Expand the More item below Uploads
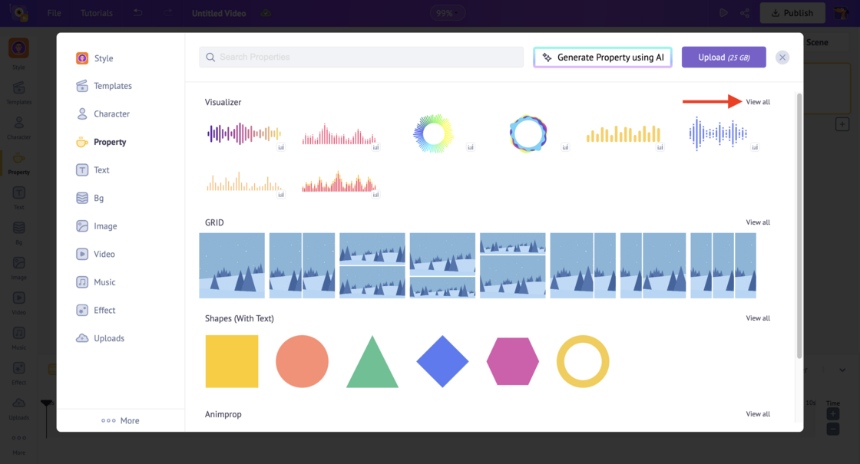 click(119, 420)
